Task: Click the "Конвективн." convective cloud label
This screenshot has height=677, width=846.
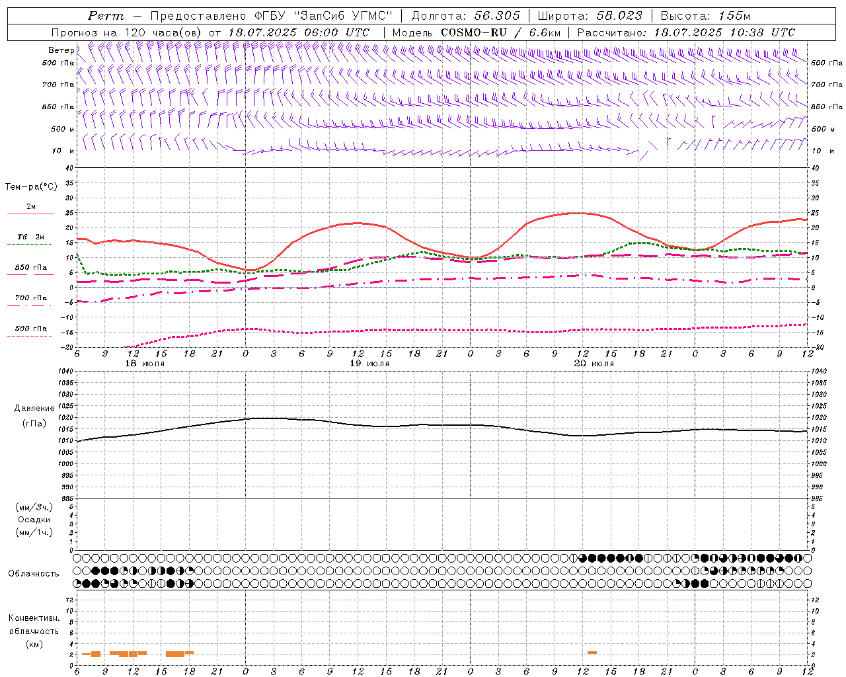Action: (x=34, y=618)
